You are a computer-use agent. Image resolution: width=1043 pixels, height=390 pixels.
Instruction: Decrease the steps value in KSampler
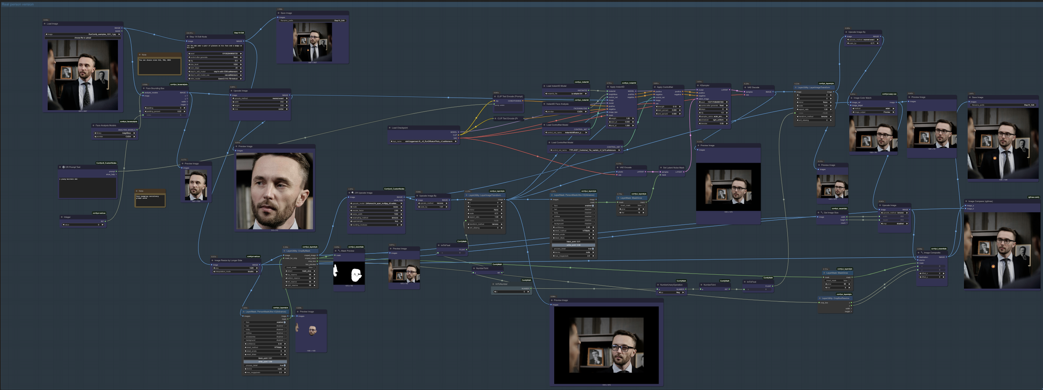tap(700, 109)
